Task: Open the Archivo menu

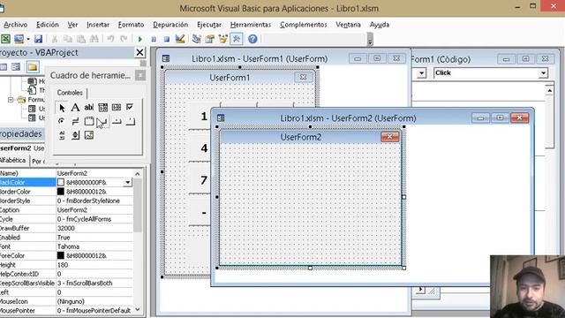Action: [15, 25]
